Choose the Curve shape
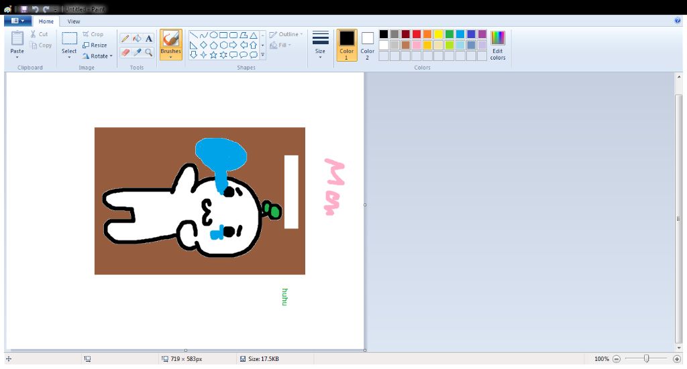Image resolution: width=687 pixels, height=369 pixels. pyautogui.click(x=204, y=35)
